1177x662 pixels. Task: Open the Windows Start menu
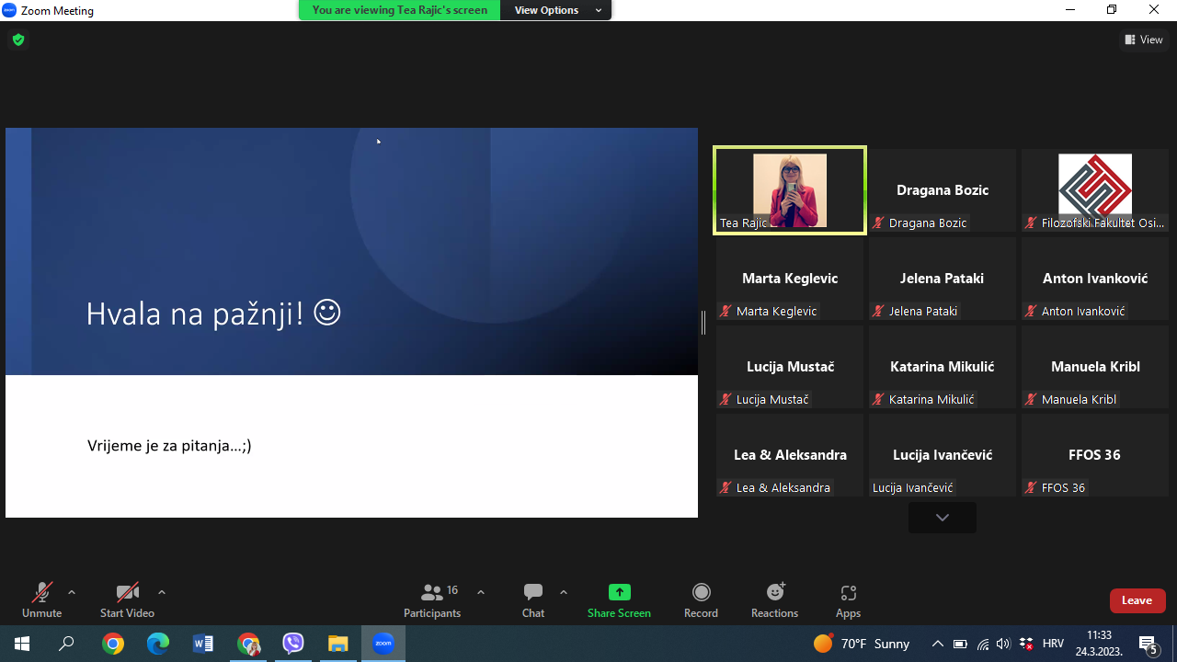pyautogui.click(x=22, y=644)
